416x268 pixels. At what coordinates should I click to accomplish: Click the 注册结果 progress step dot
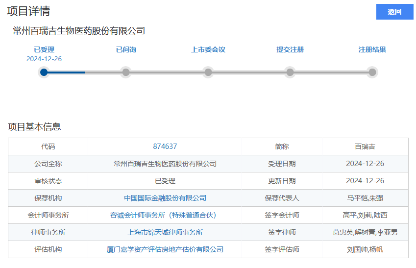372,72
